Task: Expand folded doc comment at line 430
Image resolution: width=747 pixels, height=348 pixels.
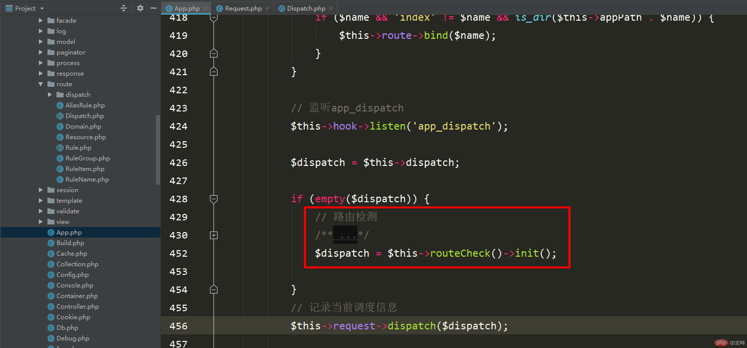Action: point(214,235)
